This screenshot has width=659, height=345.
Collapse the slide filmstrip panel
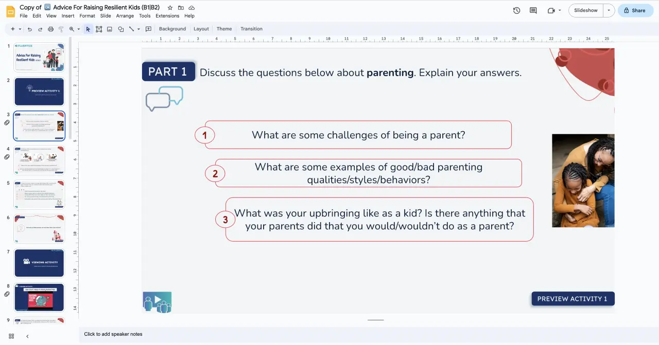(27, 336)
